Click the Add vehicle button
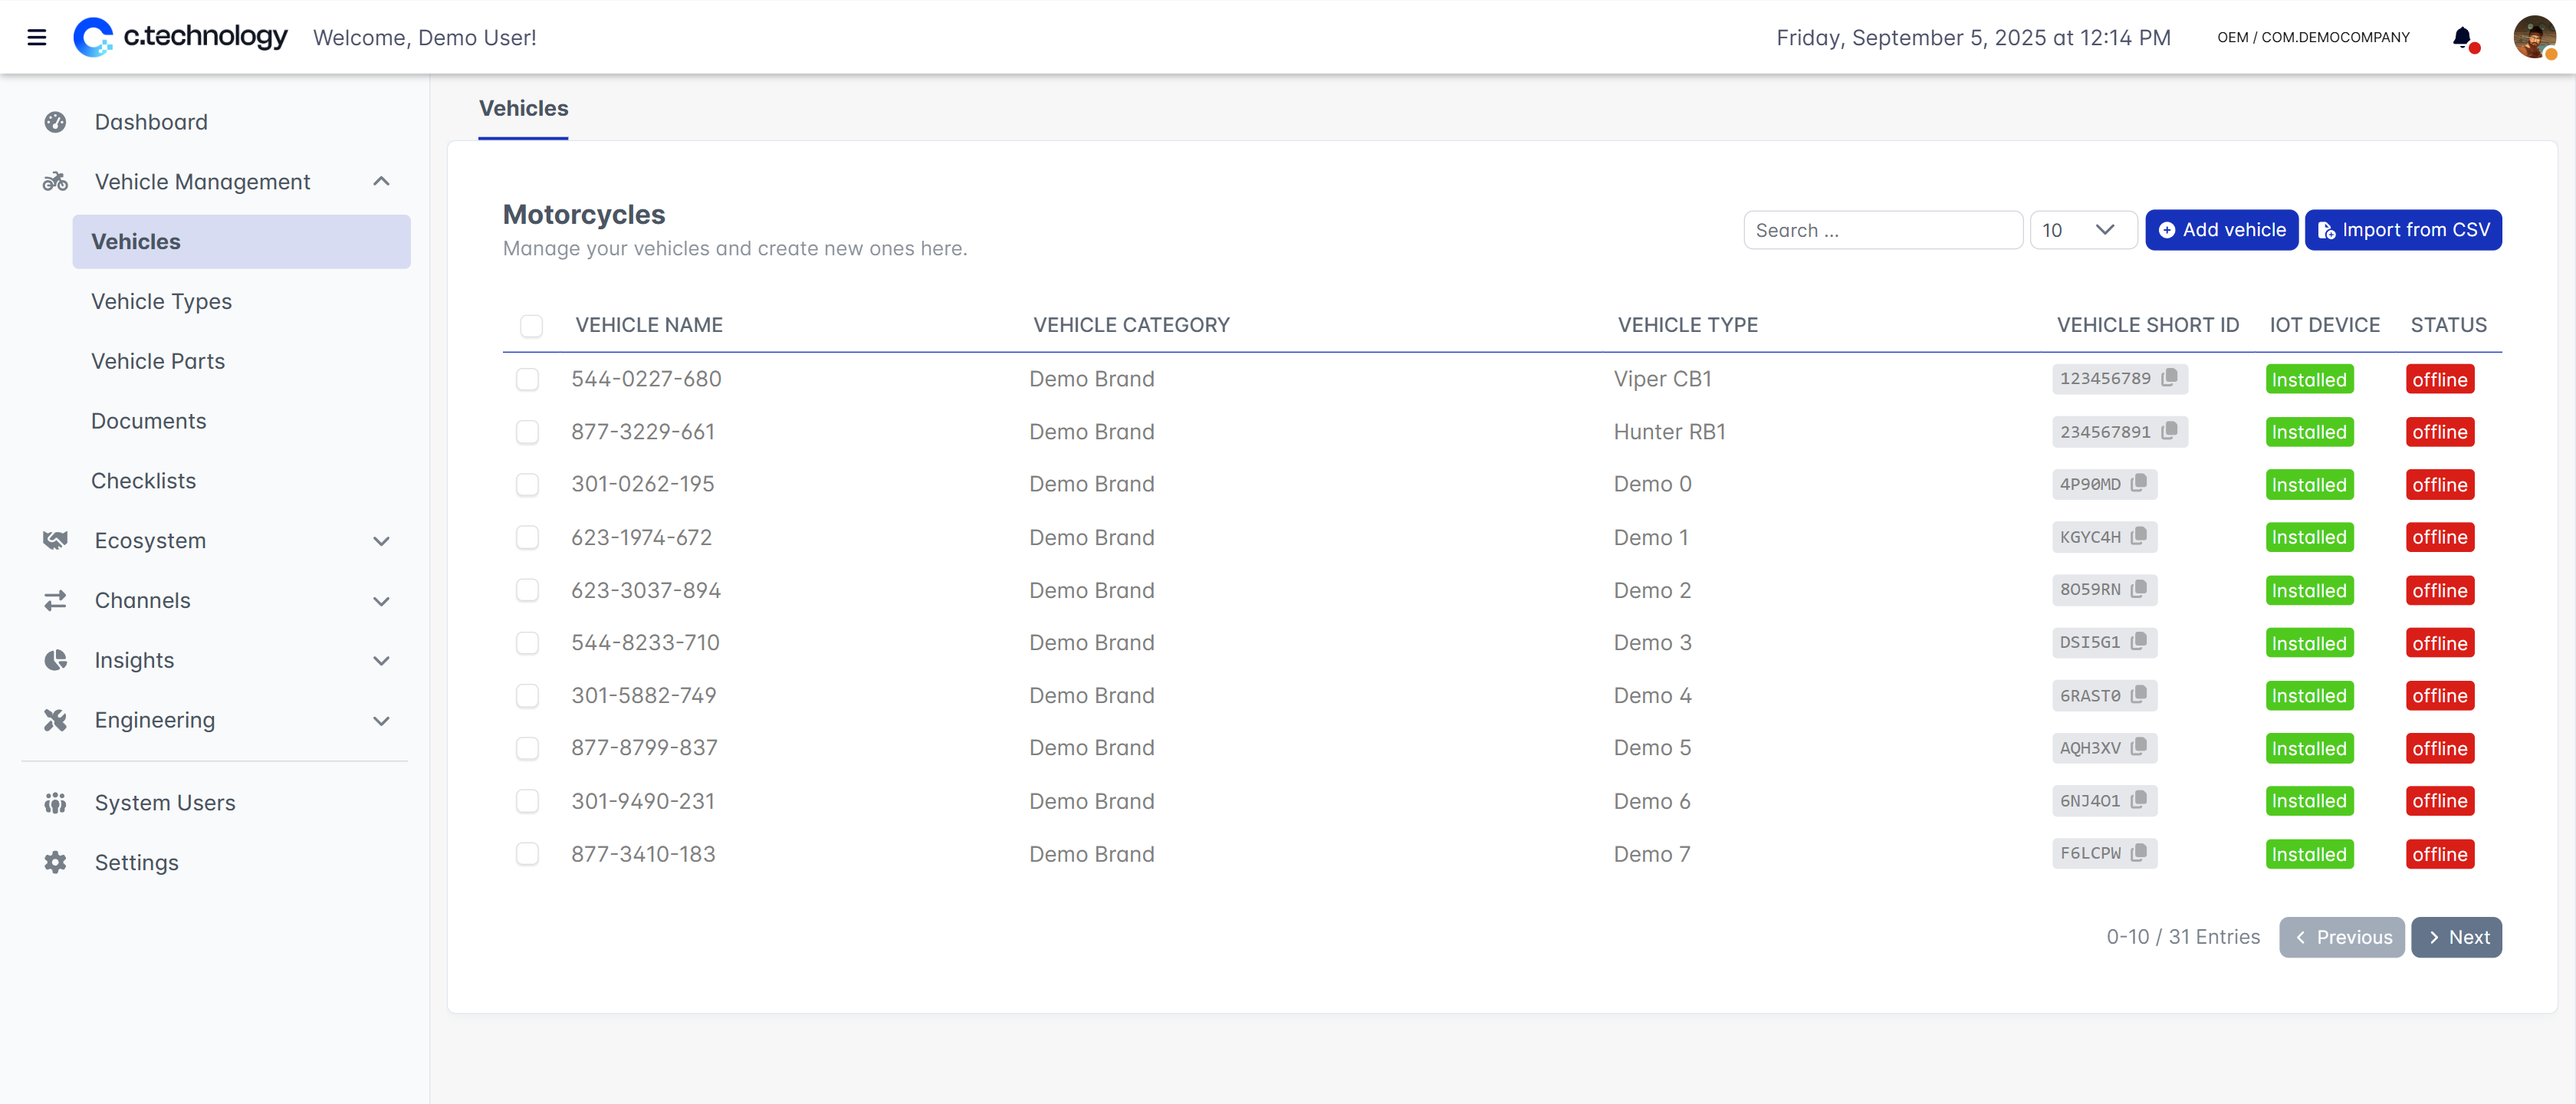This screenshot has height=1104, width=2576. click(x=2221, y=230)
